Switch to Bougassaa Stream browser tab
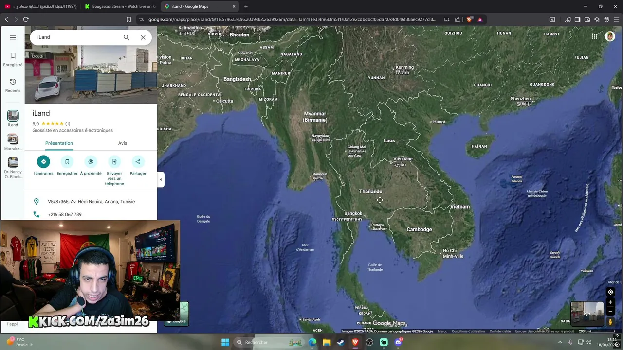 pyautogui.click(x=120, y=6)
